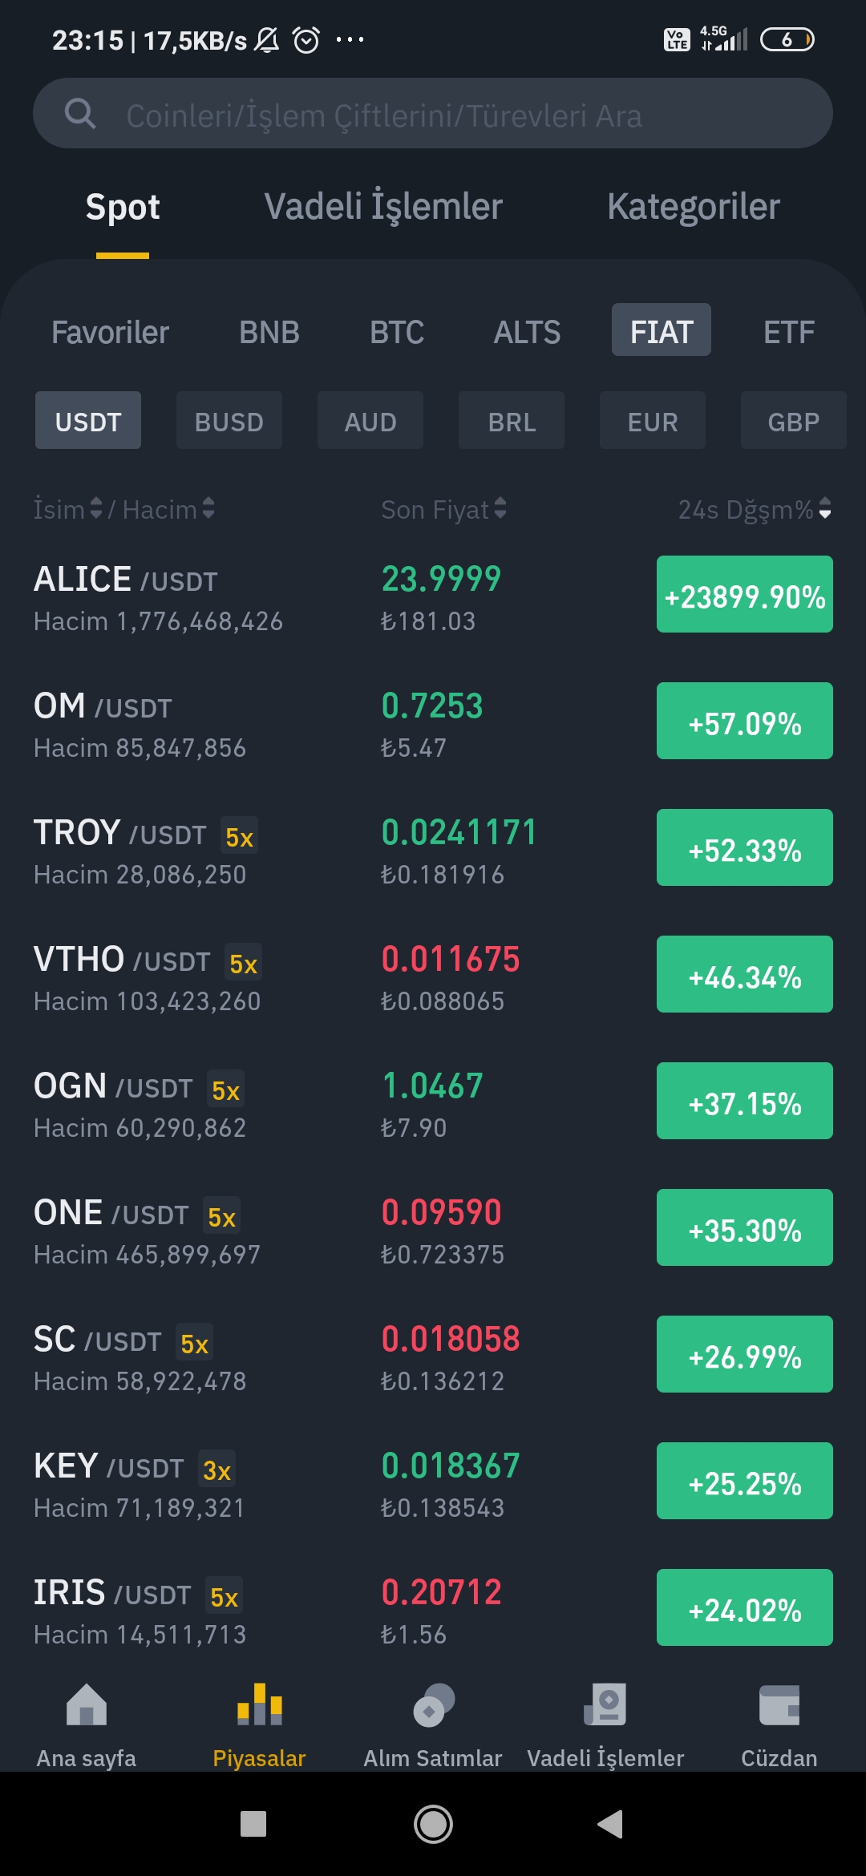Switch to the Kategoriler tab
The height and width of the screenshot is (1876, 866).
pyautogui.click(x=694, y=207)
